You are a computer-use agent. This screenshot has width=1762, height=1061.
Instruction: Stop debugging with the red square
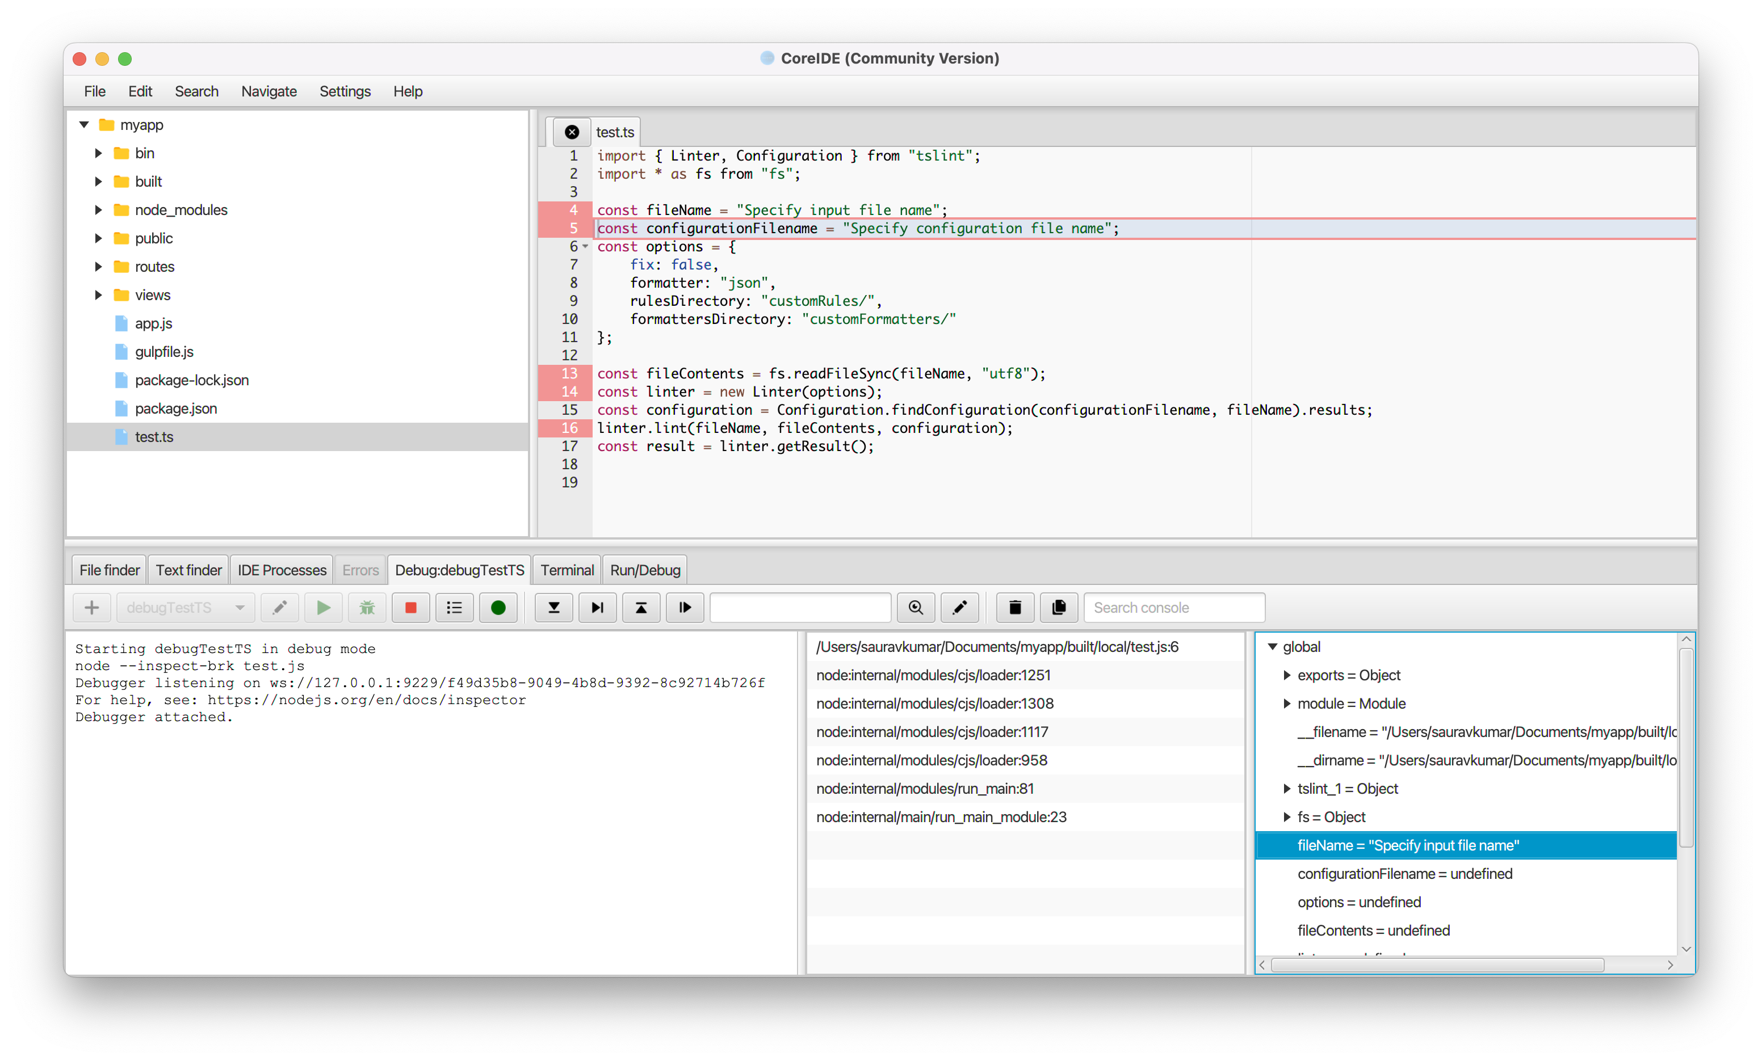tap(410, 608)
